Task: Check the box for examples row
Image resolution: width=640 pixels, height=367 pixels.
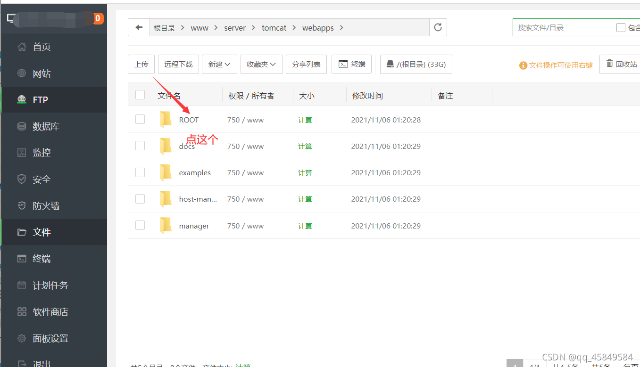Action: click(140, 172)
